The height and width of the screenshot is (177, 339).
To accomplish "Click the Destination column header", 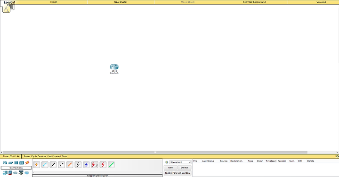I will pyautogui.click(x=236, y=161).
